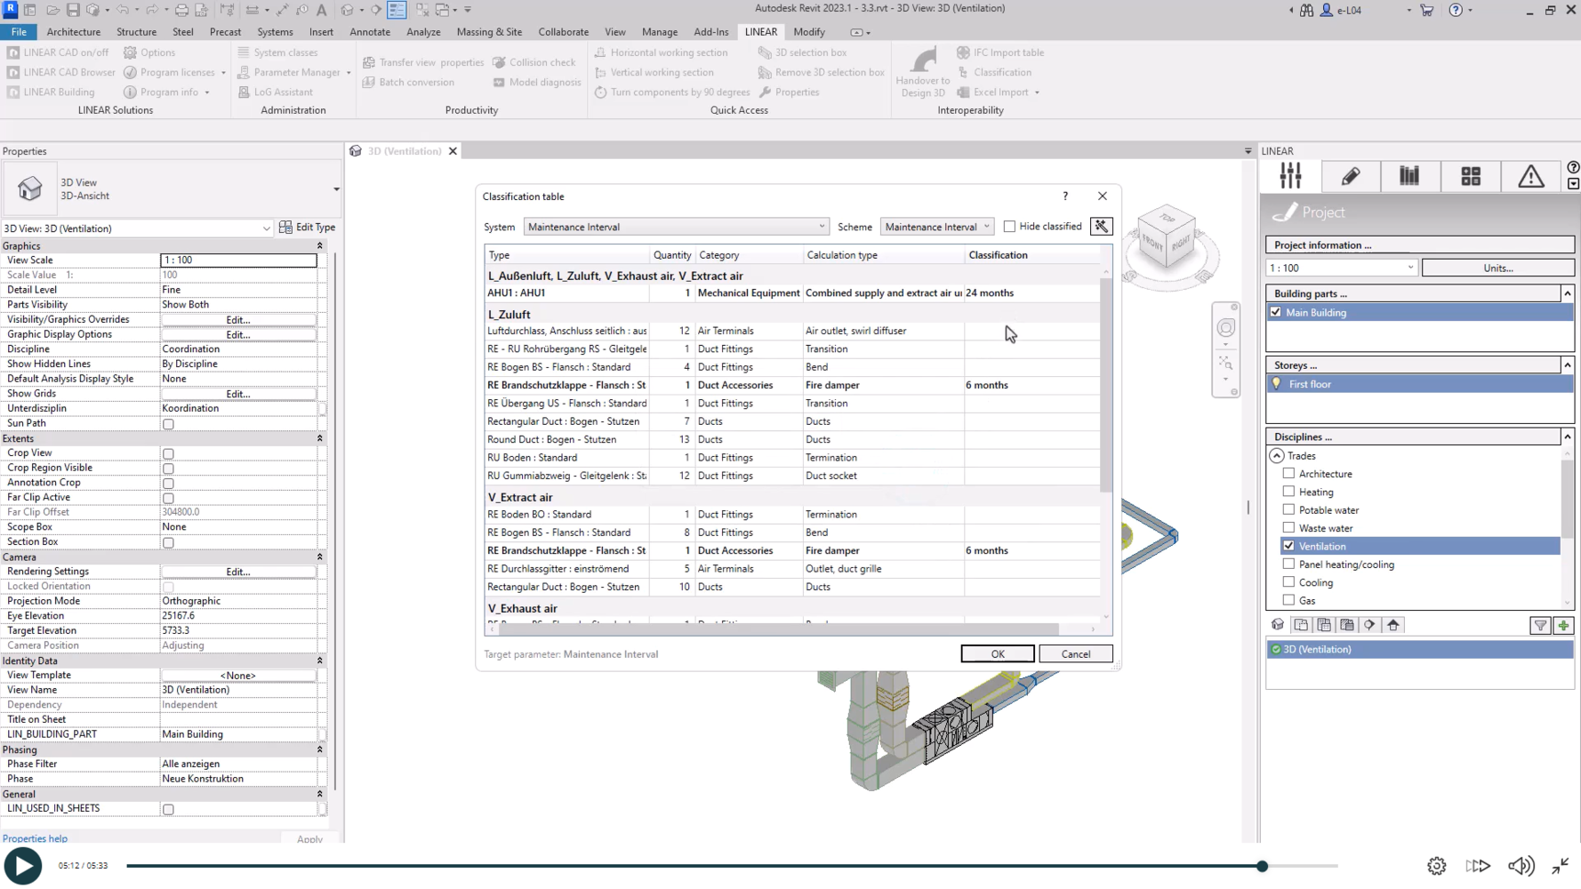Confirm the classification table with OK

point(997,654)
